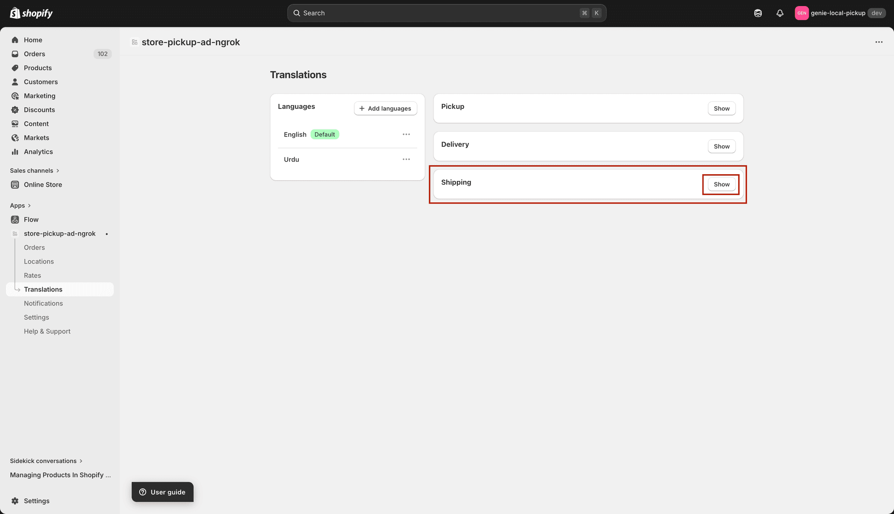Switch to the Notifications section of the app
Image resolution: width=894 pixels, height=514 pixels.
tap(43, 303)
